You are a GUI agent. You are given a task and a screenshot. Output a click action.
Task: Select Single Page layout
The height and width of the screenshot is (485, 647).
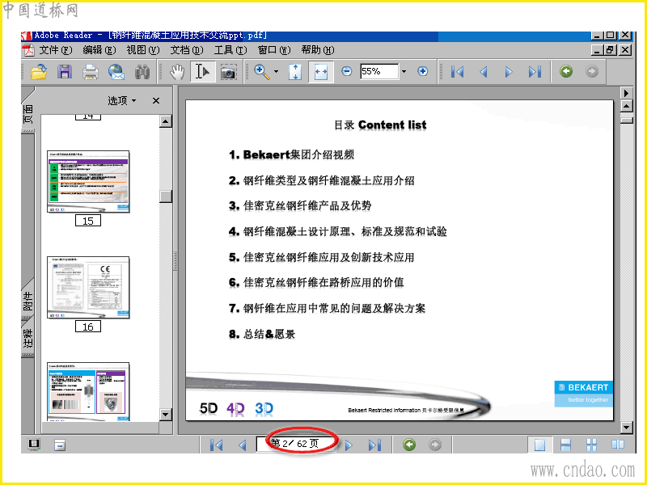coord(539,445)
